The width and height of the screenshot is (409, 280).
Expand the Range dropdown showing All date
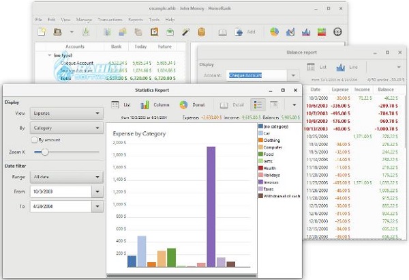pos(67,177)
